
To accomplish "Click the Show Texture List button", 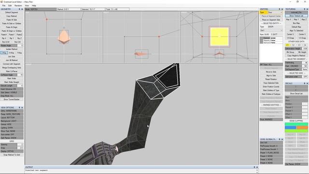I will click(296, 16).
